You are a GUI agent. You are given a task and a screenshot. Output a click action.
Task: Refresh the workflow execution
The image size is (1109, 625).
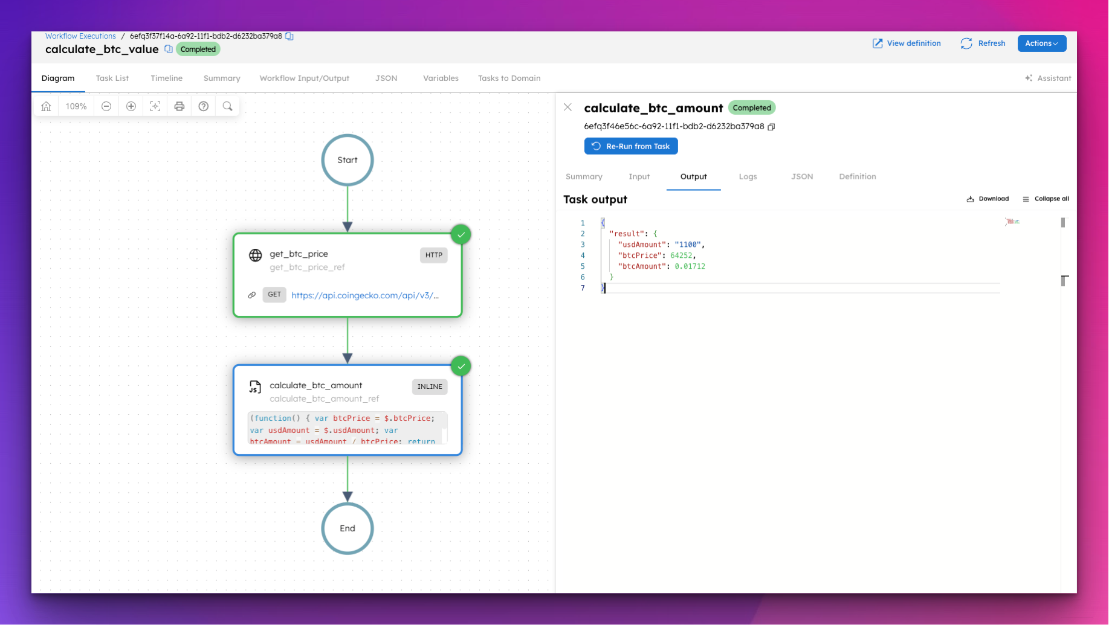[983, 43]
